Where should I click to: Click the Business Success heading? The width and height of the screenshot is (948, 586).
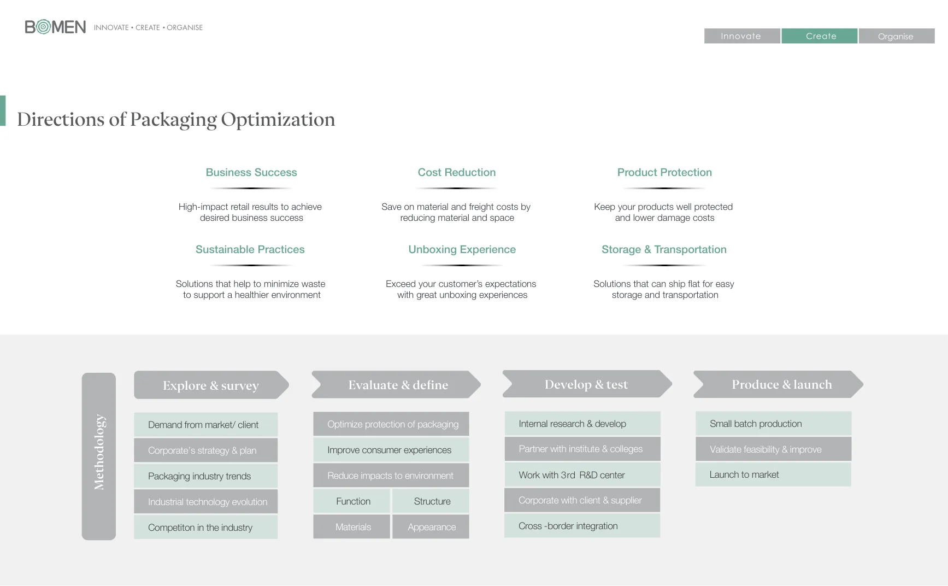click(x=251, y=173)
